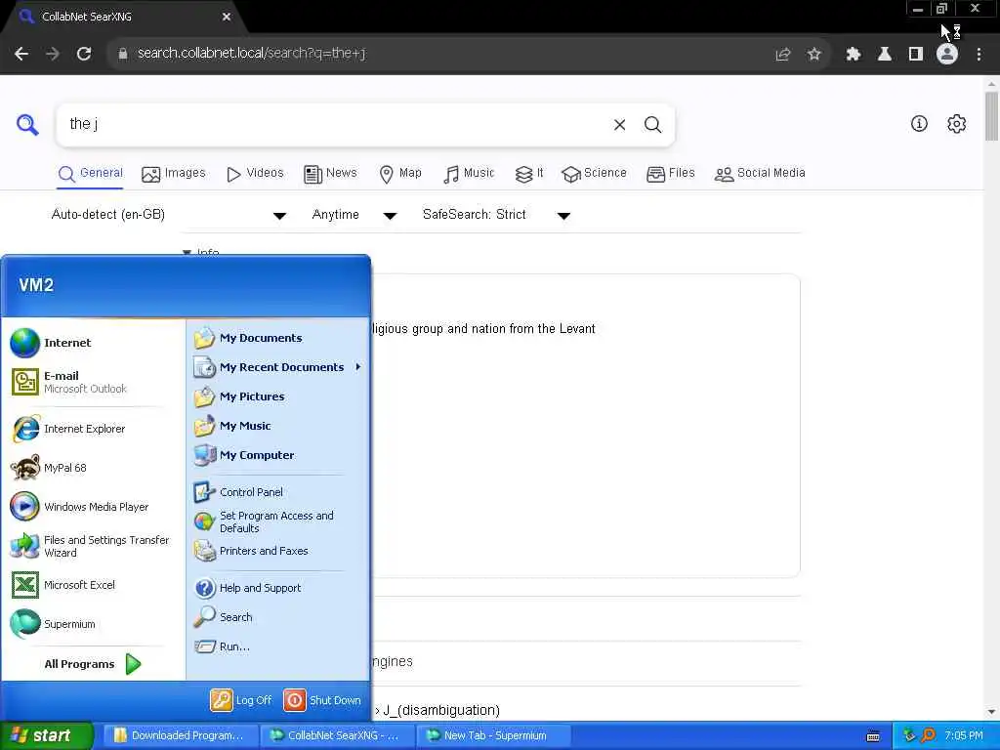This screenshot has width=1000, height=750.
Task: Close the CollabNet SearXNG browser tab
Action: tap(227, 17)
